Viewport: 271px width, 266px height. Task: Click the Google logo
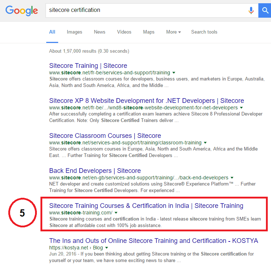pyautogui.click(x=22, y=10)
